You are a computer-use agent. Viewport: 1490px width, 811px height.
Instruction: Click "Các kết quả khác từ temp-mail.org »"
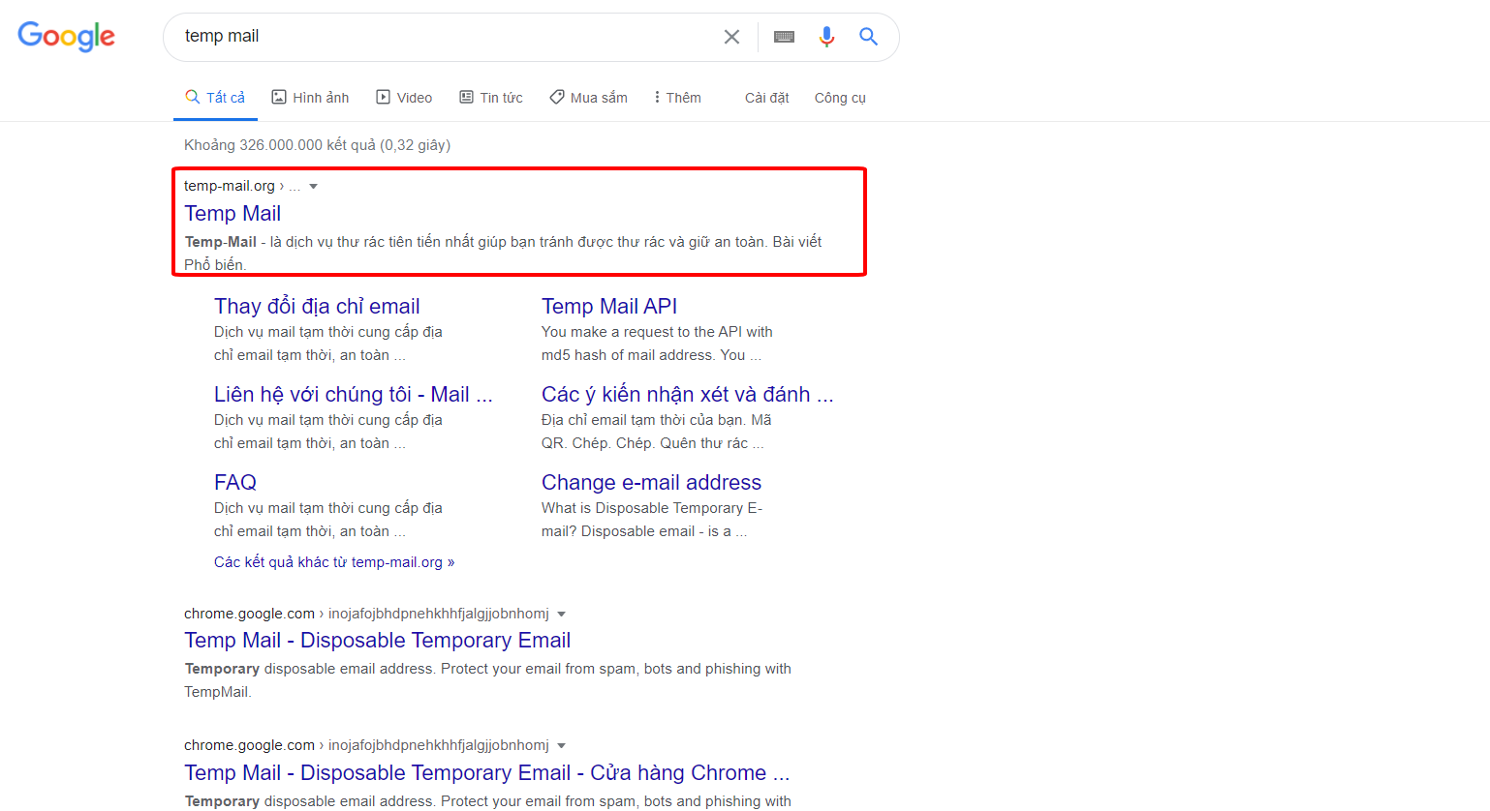tap(334, 562)
